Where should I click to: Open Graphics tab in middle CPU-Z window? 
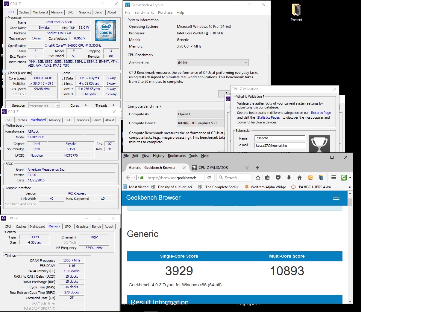point(83,120)
